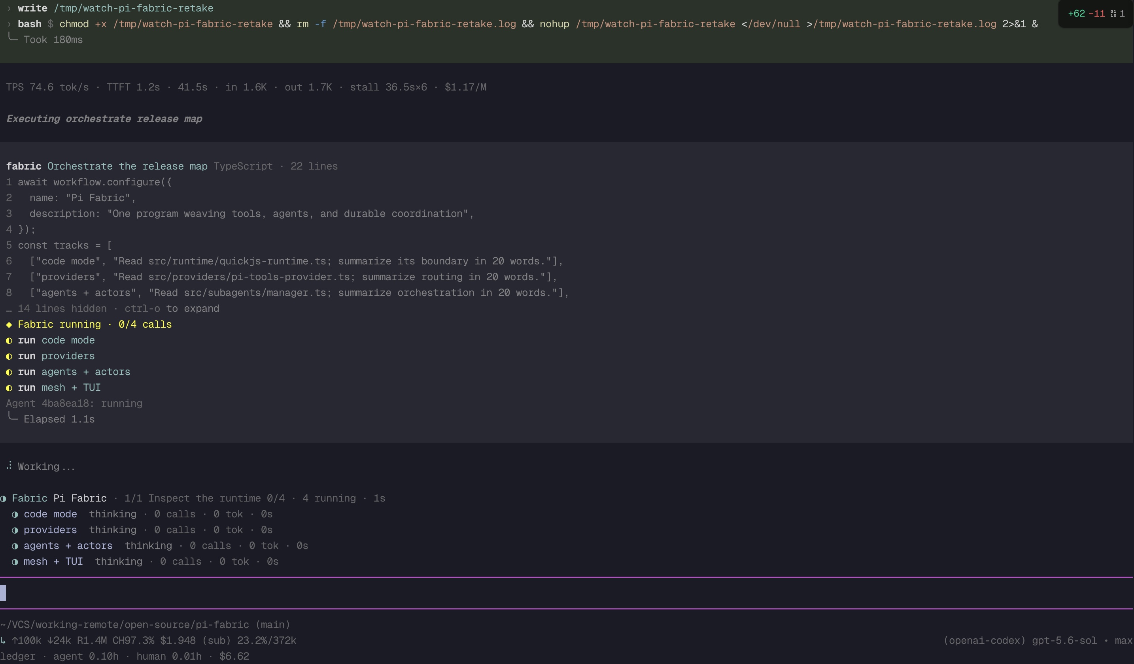Click the status icon beside run agents + actors

coord(9,372)
